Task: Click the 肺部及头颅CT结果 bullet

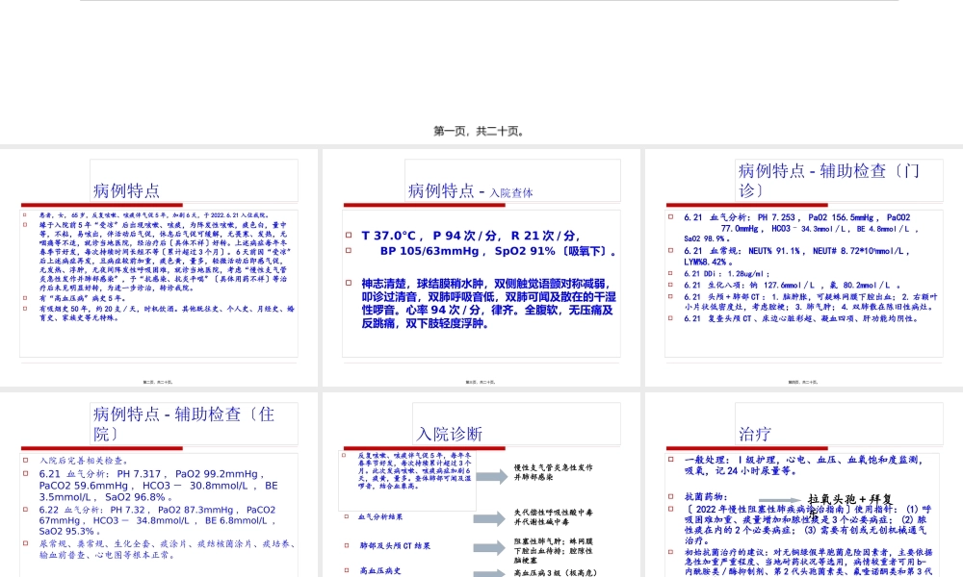Action: click(x=395, y=545)
